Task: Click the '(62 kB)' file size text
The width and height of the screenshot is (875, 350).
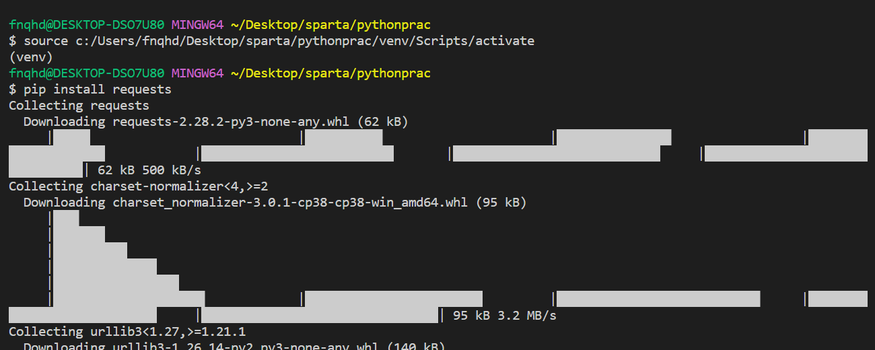Action: click(382, 122)
